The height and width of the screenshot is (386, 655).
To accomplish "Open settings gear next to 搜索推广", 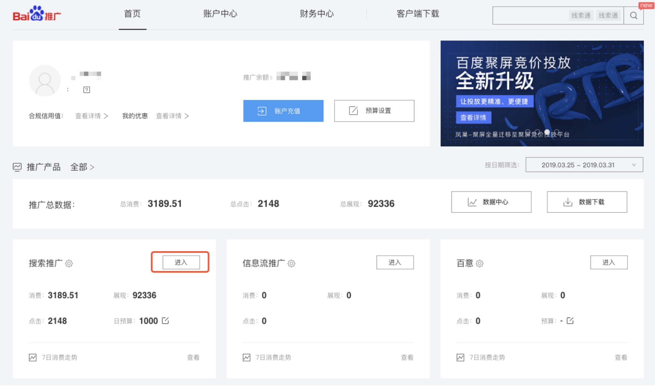I will click(x=69, y=263).
